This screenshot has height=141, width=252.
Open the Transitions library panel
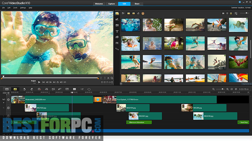coord(117,25)
